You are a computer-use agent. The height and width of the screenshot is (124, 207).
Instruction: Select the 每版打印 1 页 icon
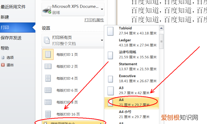(x=48, y=54)
